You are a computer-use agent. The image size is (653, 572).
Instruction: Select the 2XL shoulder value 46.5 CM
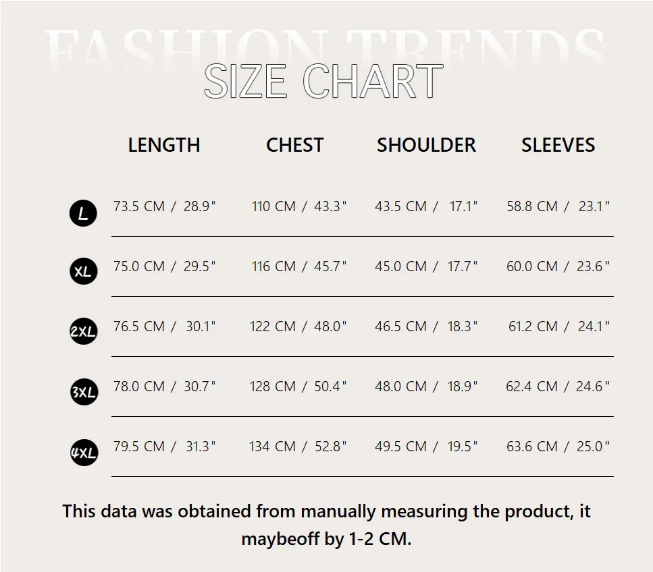(x=400, y=326)
